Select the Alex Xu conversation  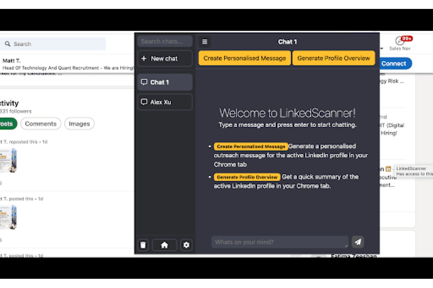point(165,102)
